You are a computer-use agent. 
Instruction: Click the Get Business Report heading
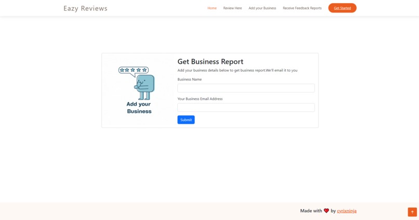(x=211, y=61)
